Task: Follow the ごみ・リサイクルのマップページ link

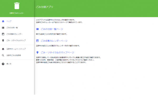Action: point(57,52)
